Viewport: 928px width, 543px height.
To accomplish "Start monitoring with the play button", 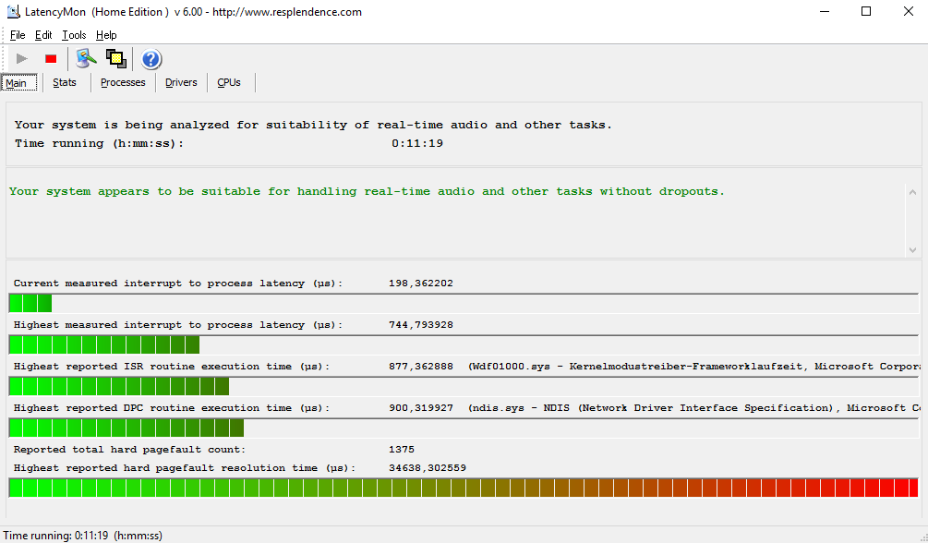I will point(22,58).
